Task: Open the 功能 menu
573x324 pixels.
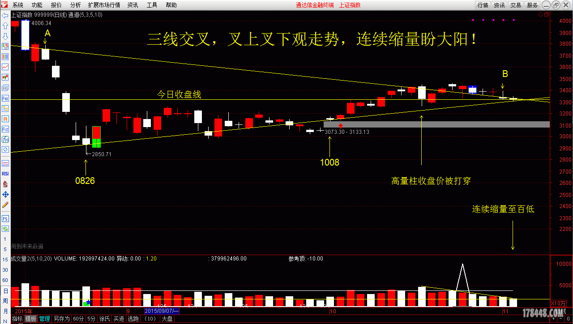Action: [x=37, y=5]
